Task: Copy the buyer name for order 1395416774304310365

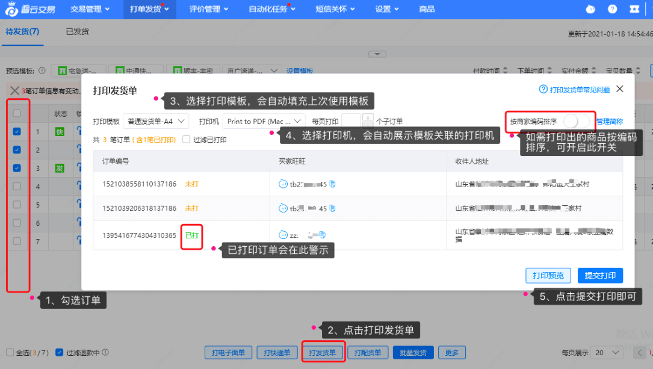Action: [322, 235]
